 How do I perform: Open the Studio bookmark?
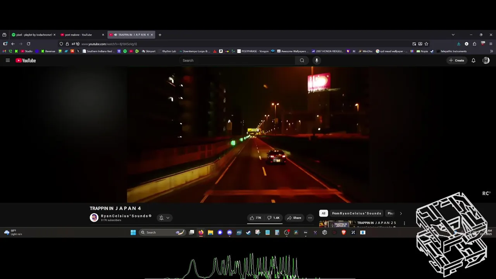click(27, 51)
